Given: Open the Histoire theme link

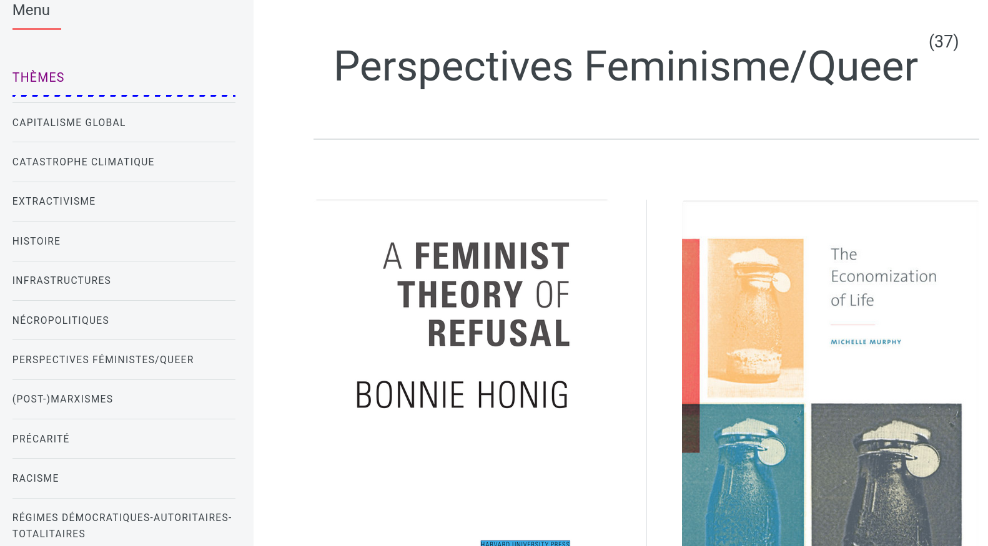Looking at the screenshot, I should (36, 241).
